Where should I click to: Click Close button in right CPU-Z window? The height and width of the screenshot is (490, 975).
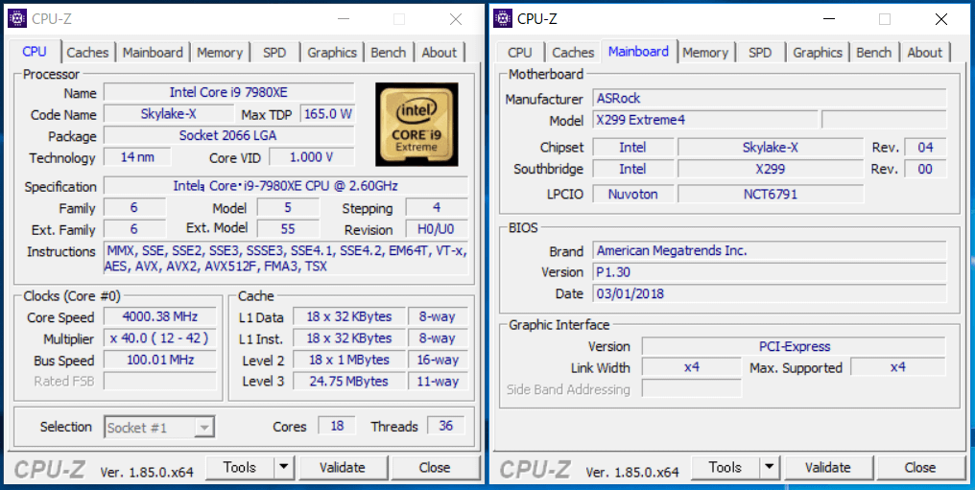point(920,467)
